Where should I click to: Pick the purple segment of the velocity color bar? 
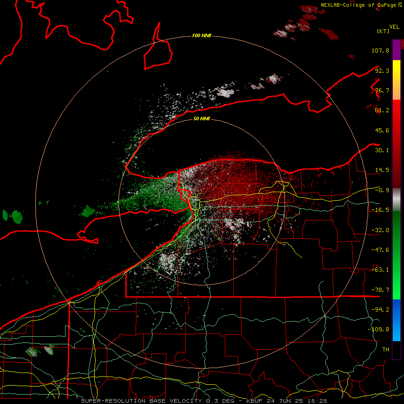coord(396,50)
